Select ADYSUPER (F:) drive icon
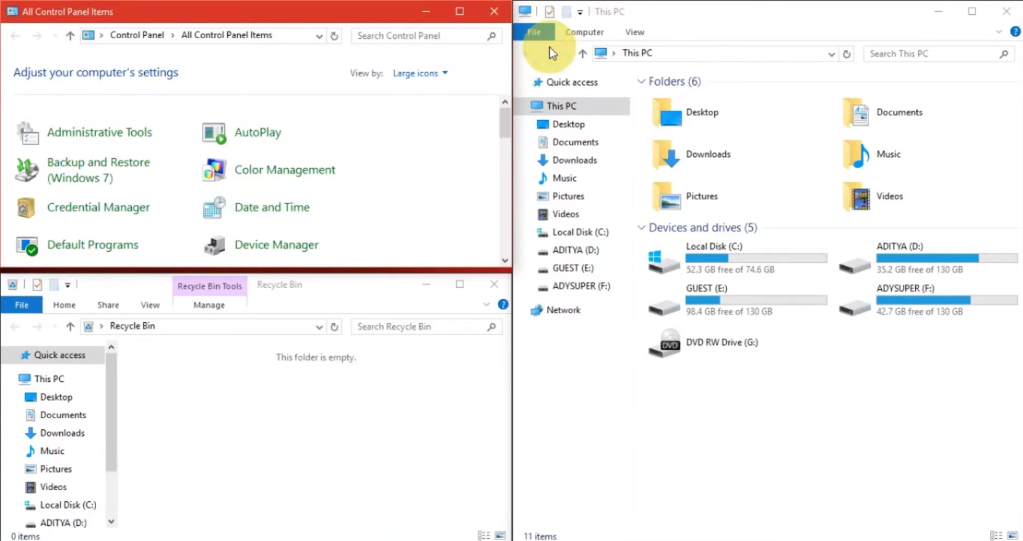The image size is (1023, 541). [x=854, y=306]
